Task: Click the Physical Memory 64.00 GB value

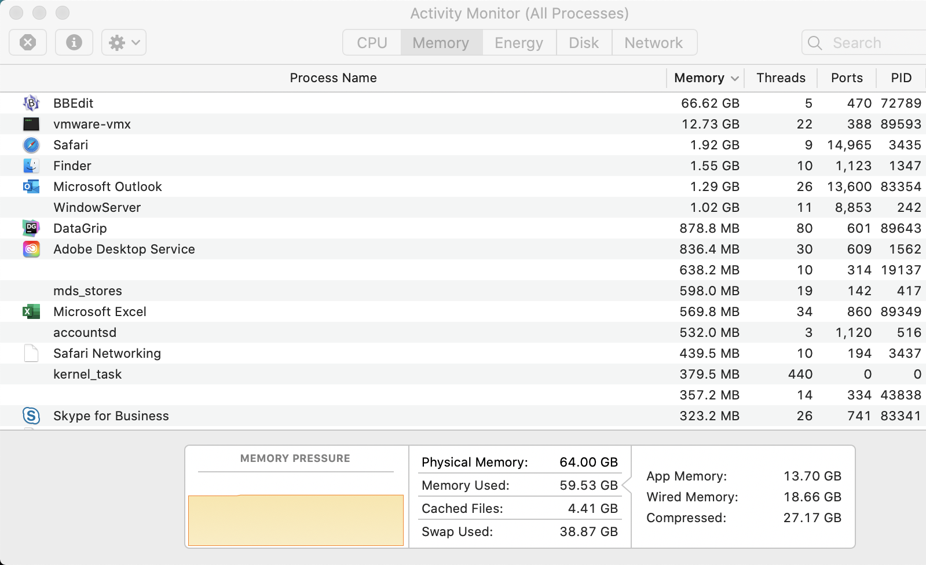Action: pyautogui.click(x=588, y=462)
